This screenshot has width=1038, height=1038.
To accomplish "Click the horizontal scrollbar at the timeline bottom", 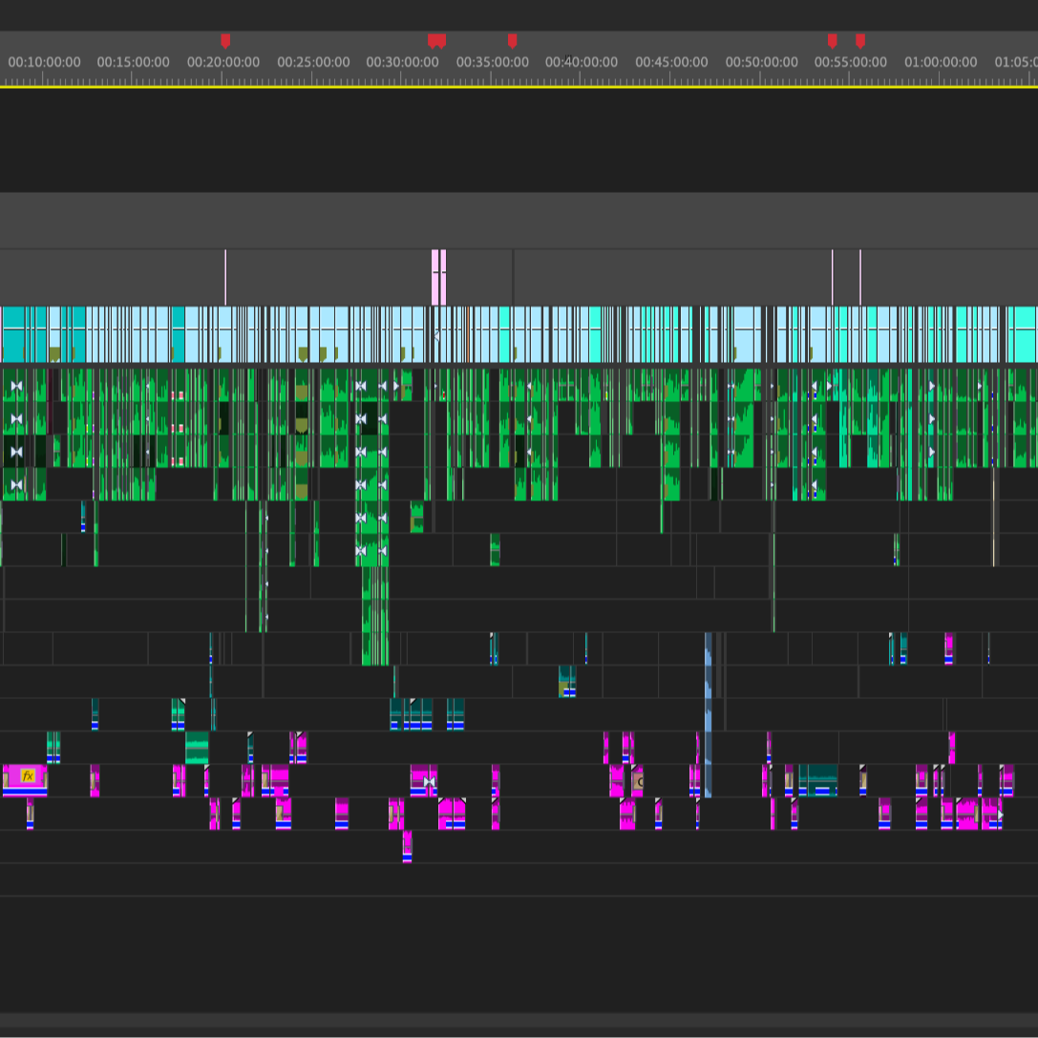I will [x=519, y=1020].
